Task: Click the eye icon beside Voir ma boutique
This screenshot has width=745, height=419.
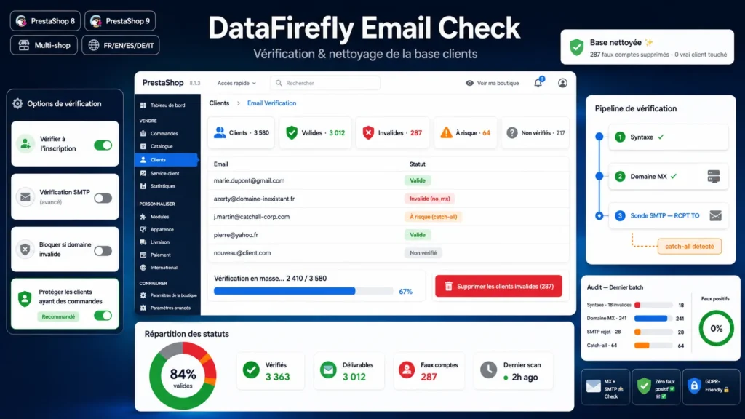Action: click(x=469, y=83)
